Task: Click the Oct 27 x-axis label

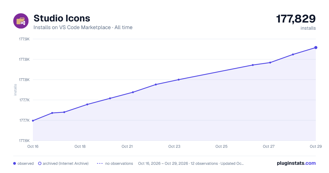Action: coord(269,146)
